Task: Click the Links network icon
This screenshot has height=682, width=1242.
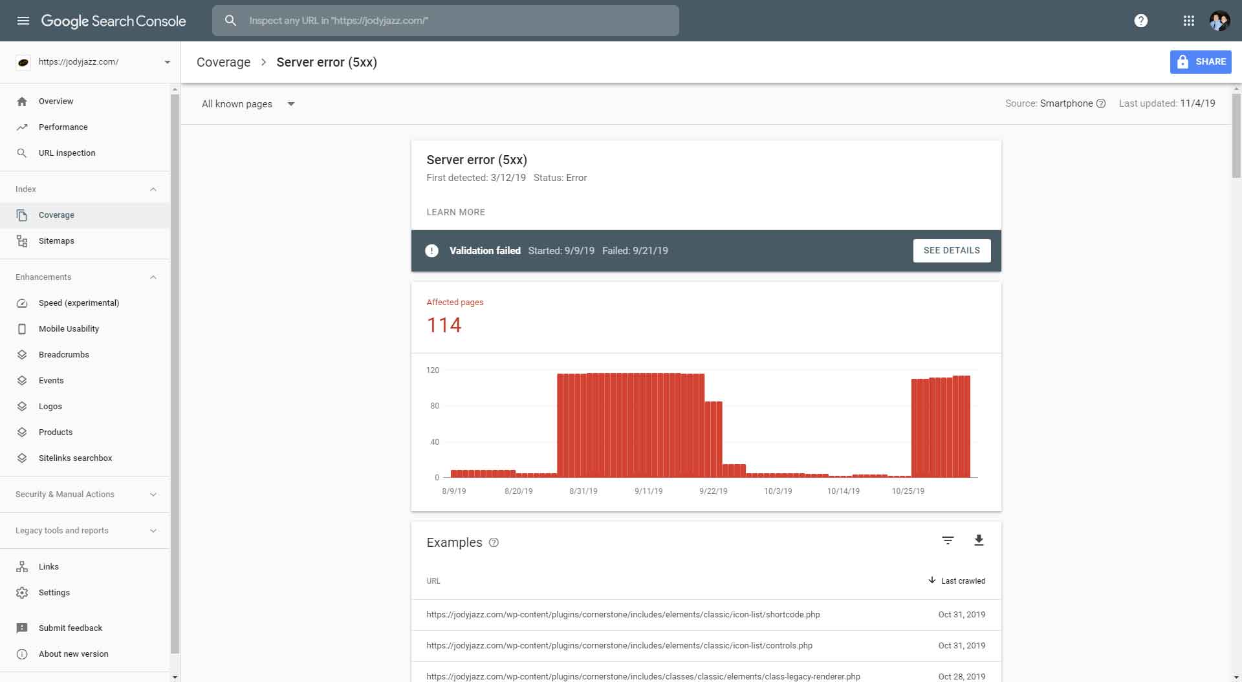Action: [x=22, y=567]
